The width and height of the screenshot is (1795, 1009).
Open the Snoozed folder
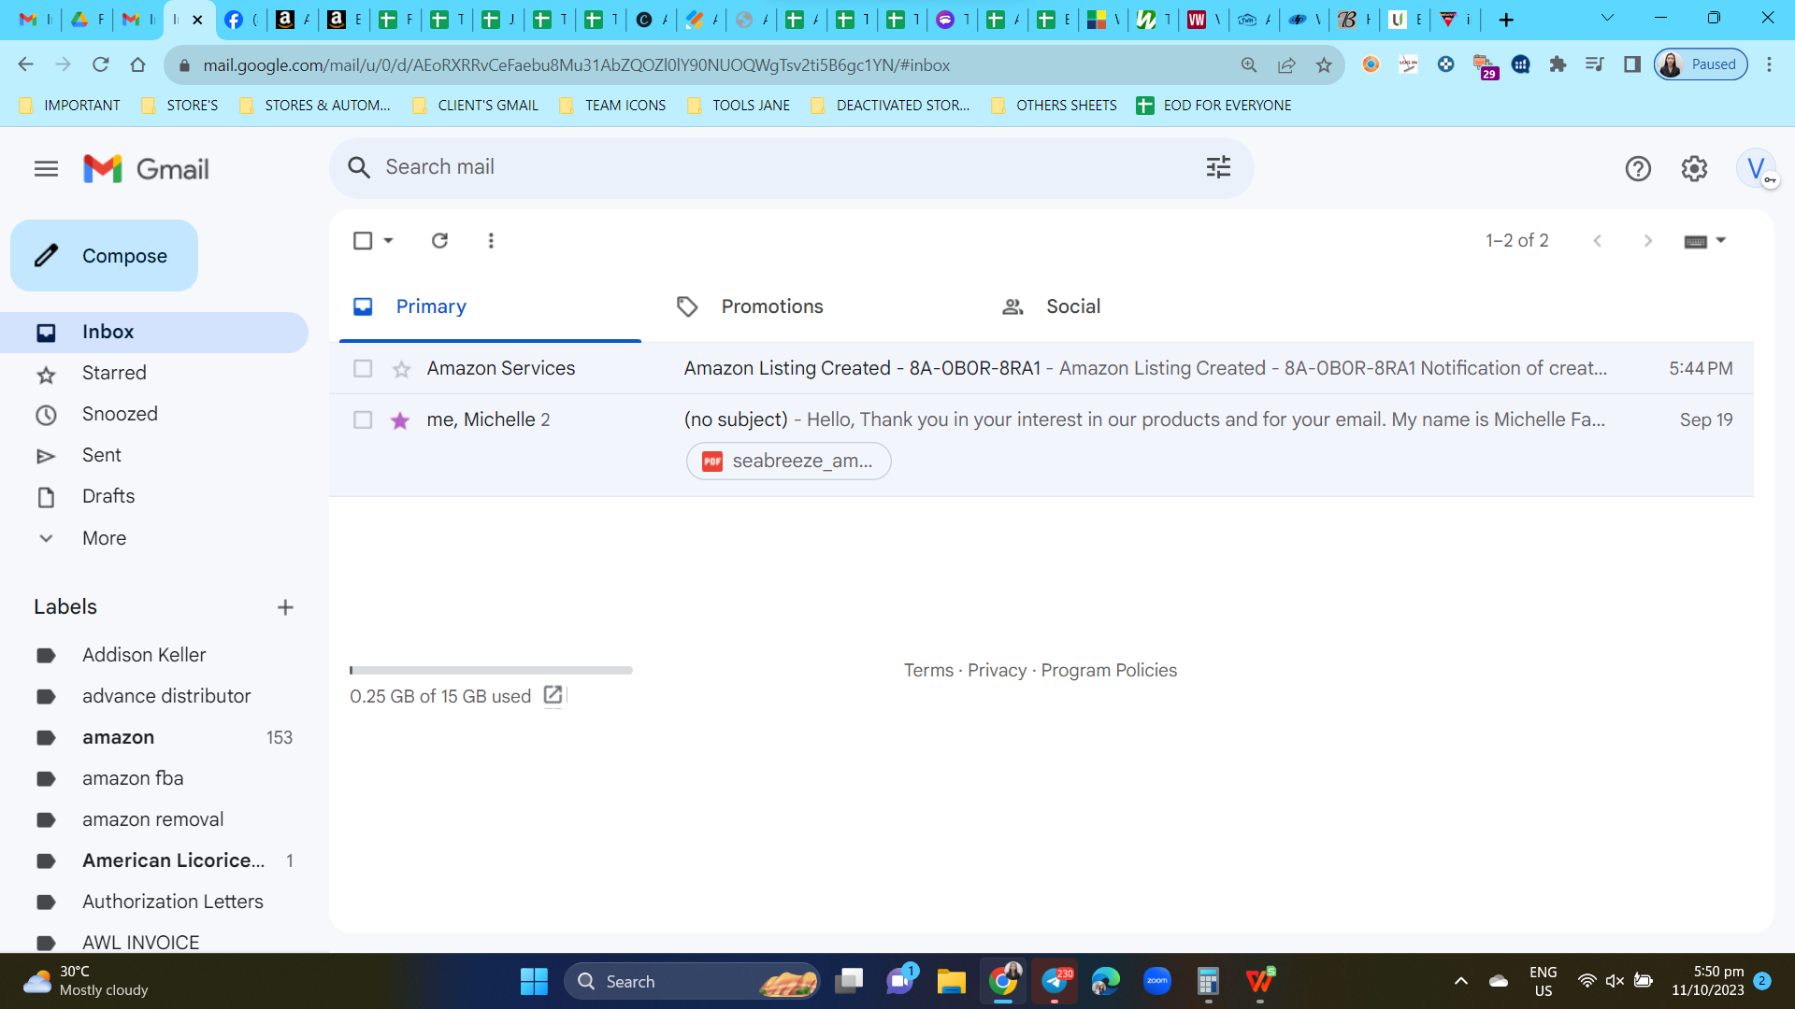pos(154,415)
